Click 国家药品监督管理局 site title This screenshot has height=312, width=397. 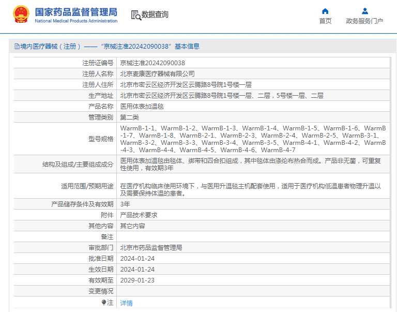(76, 12)
